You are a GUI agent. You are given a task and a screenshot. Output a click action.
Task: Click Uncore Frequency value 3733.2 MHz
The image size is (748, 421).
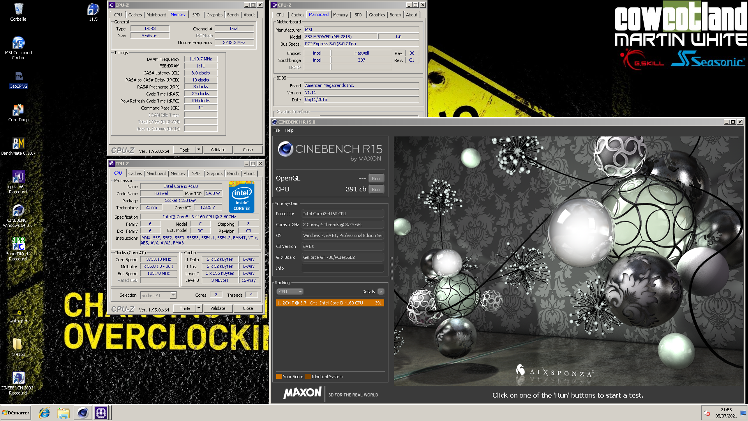click(234, 43)
